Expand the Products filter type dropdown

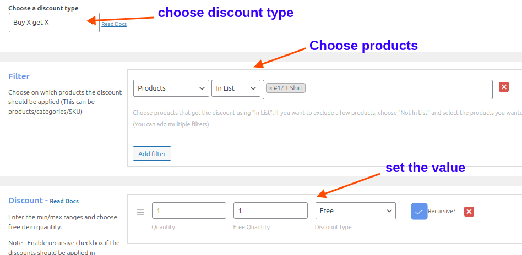click(171, 88)
